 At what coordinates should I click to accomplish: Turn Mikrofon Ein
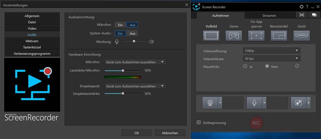pos(120,25)
